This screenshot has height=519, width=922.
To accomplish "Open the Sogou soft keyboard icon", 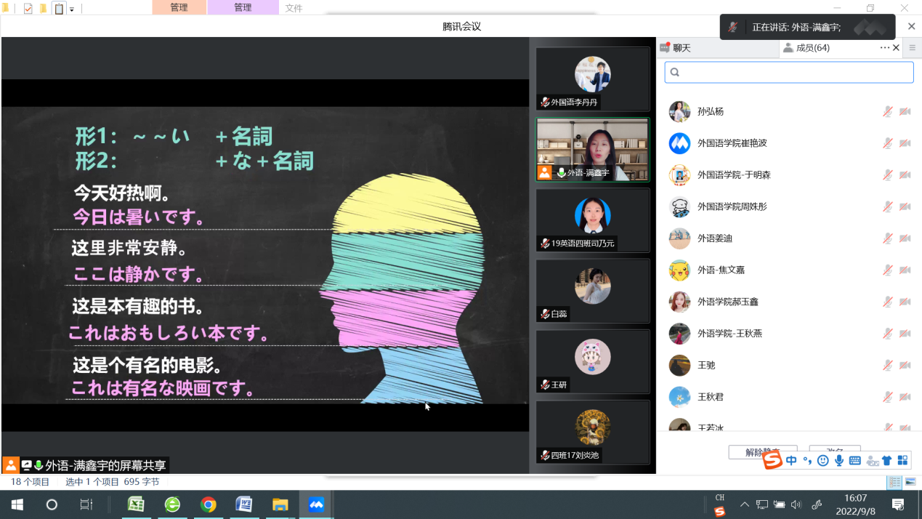I will 855,461.
